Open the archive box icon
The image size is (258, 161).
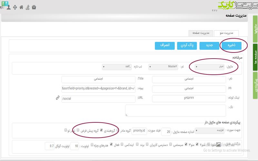click(x=34, y=7)
